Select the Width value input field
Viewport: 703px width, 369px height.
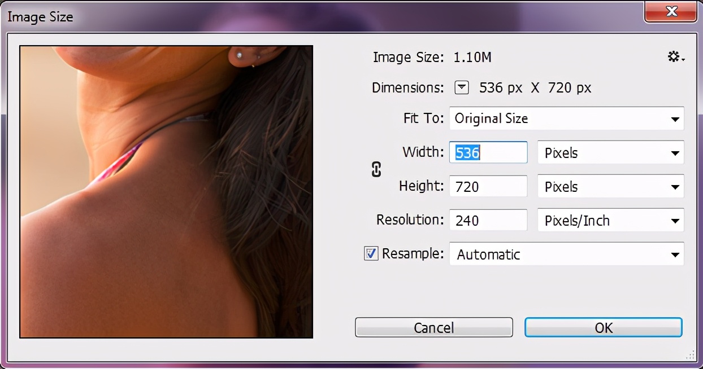488,152
